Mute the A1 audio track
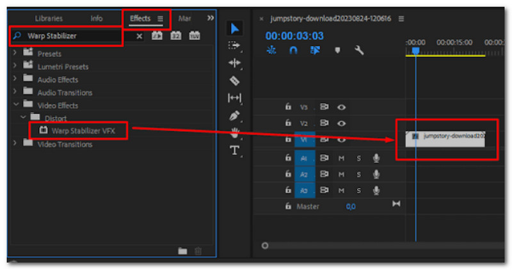Screen dimensions: 512x270 coord(341,158)
